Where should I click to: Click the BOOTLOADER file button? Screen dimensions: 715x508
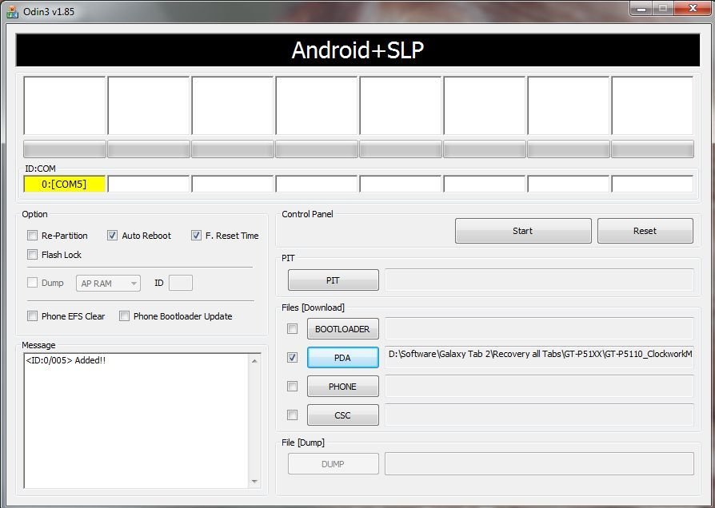click(x=343, y=328)
